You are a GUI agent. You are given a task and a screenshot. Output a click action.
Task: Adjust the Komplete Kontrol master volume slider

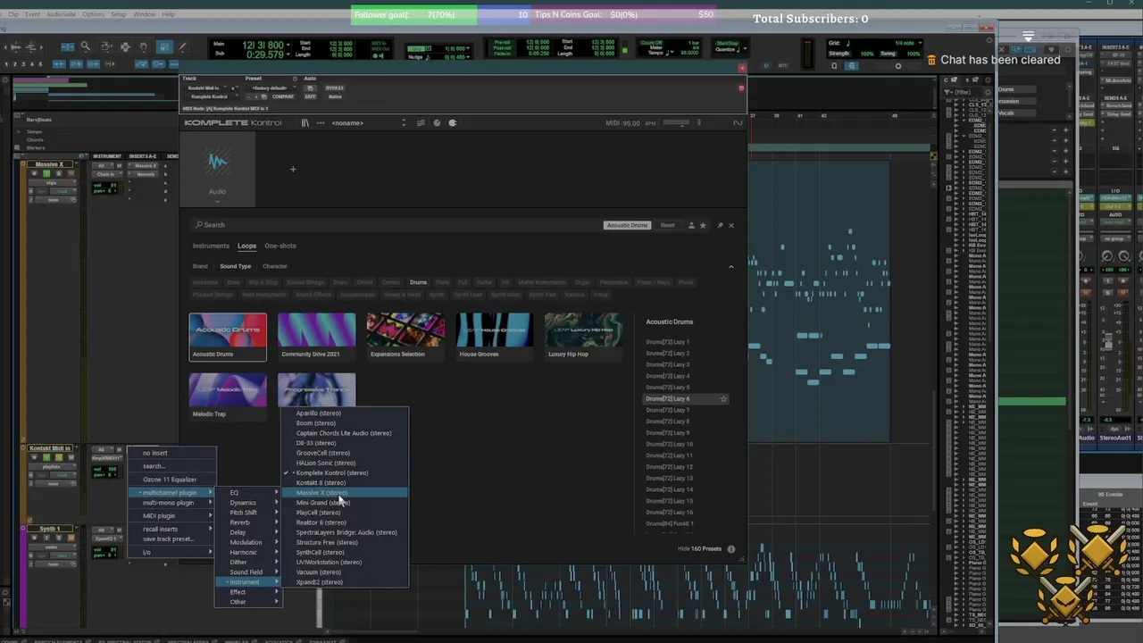[676, 122]
